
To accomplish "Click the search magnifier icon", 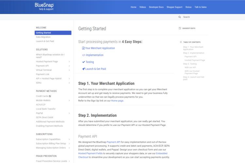I will (180, 17).
